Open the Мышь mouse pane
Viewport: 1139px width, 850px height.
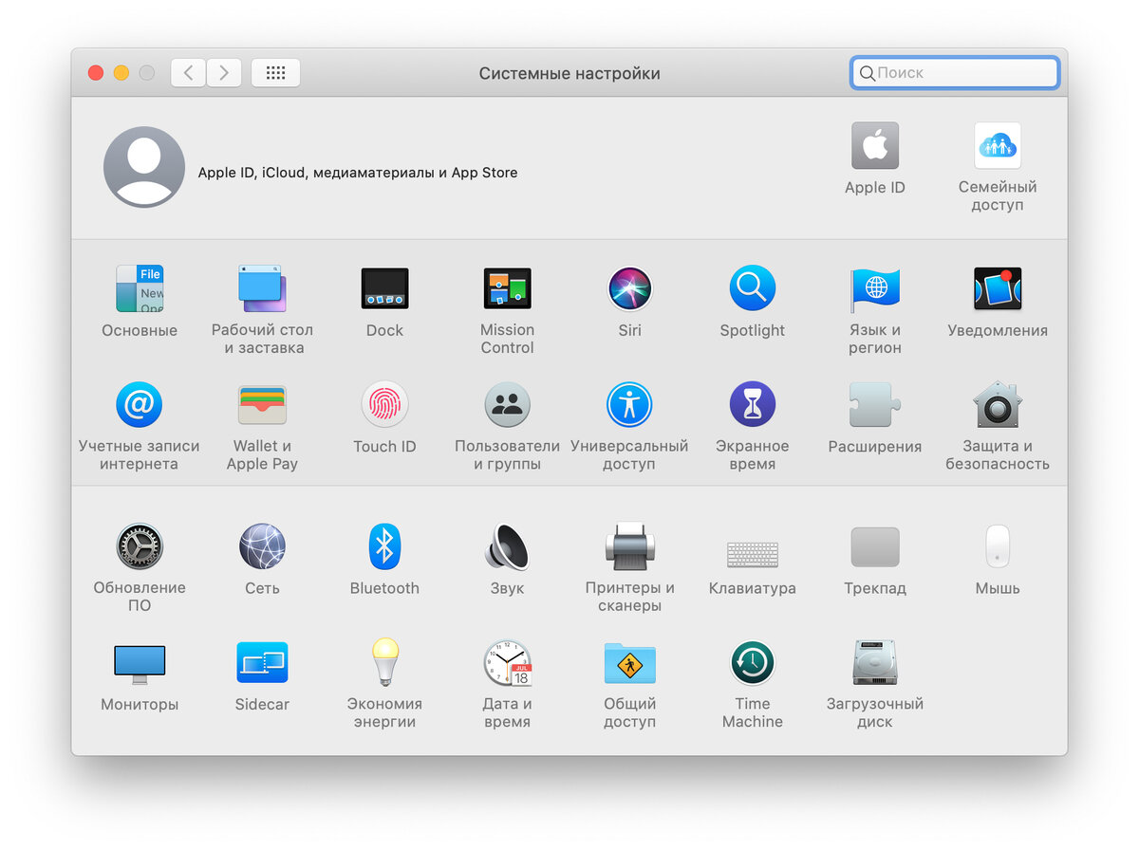coord(998,546)
